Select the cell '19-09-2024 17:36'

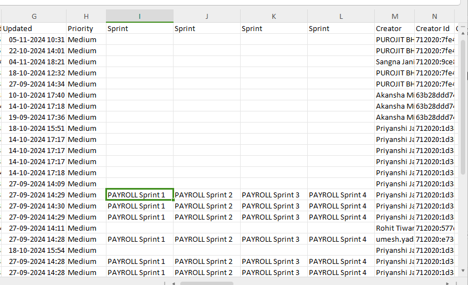[x=34, y=118]
